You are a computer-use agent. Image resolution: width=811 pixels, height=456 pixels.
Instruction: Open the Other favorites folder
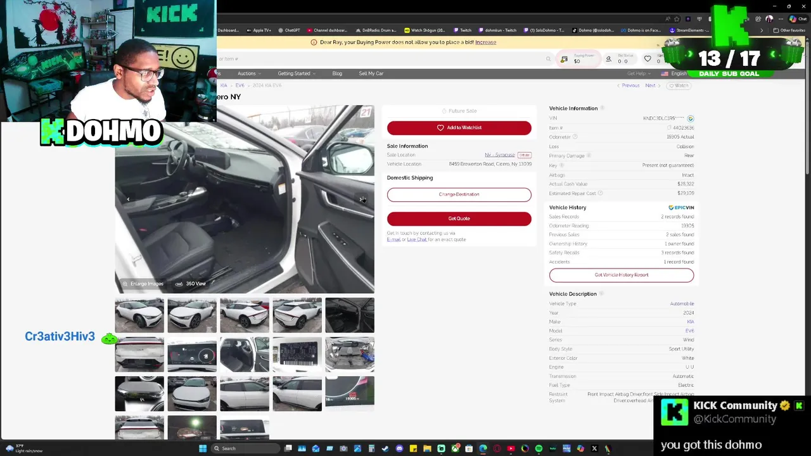pos(789,30)
